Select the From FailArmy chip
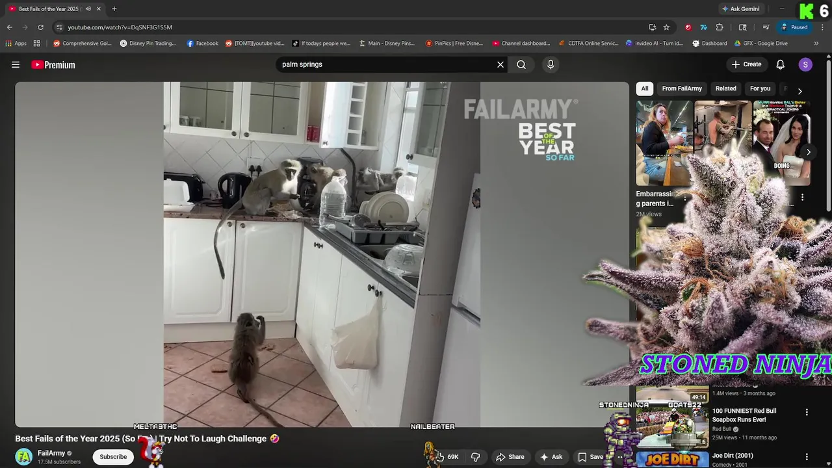This screenshot has height=468, width=832. pyautogui.click(x=682, y=88)
